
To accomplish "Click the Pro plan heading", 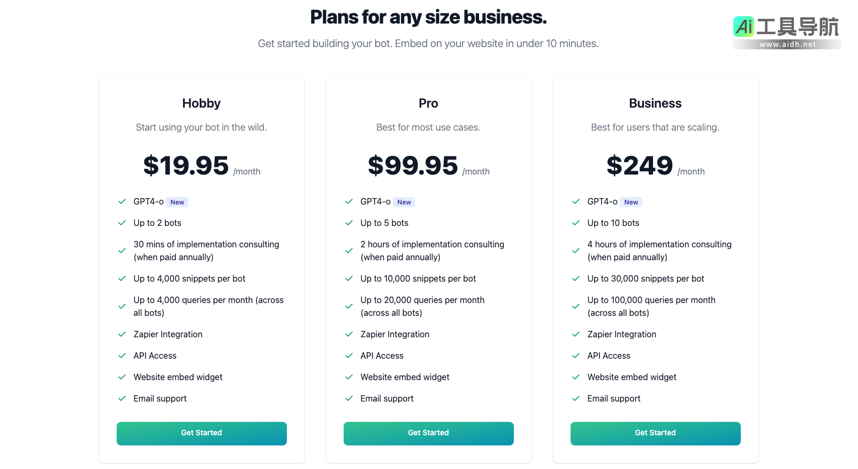I will coord(428,103).
